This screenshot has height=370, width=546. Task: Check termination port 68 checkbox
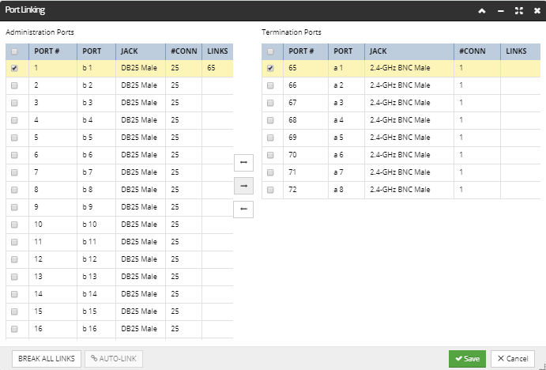point(270,120)
